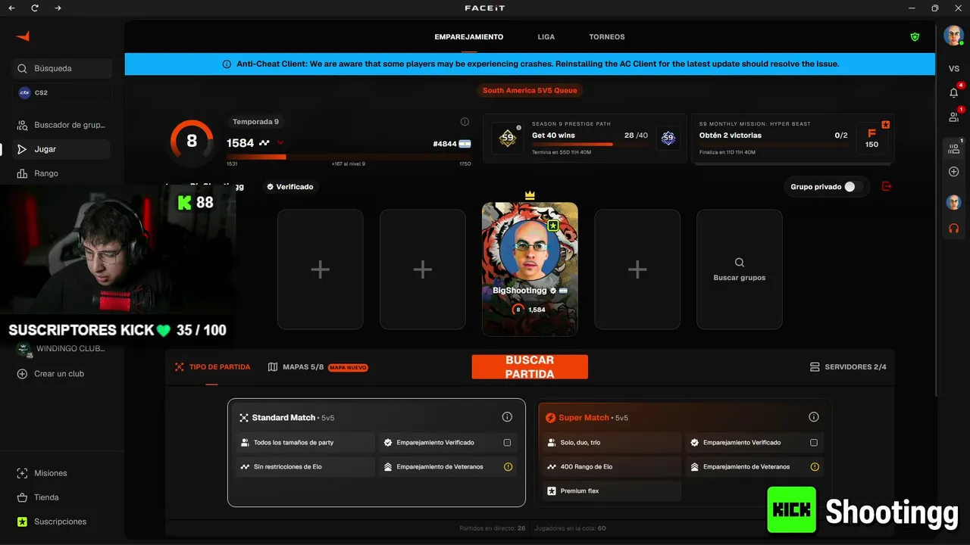This screenshot has width=970, height=545.
Task: Start matchmaking with BUSCAR PARTIDA
Action: (530, 367)
